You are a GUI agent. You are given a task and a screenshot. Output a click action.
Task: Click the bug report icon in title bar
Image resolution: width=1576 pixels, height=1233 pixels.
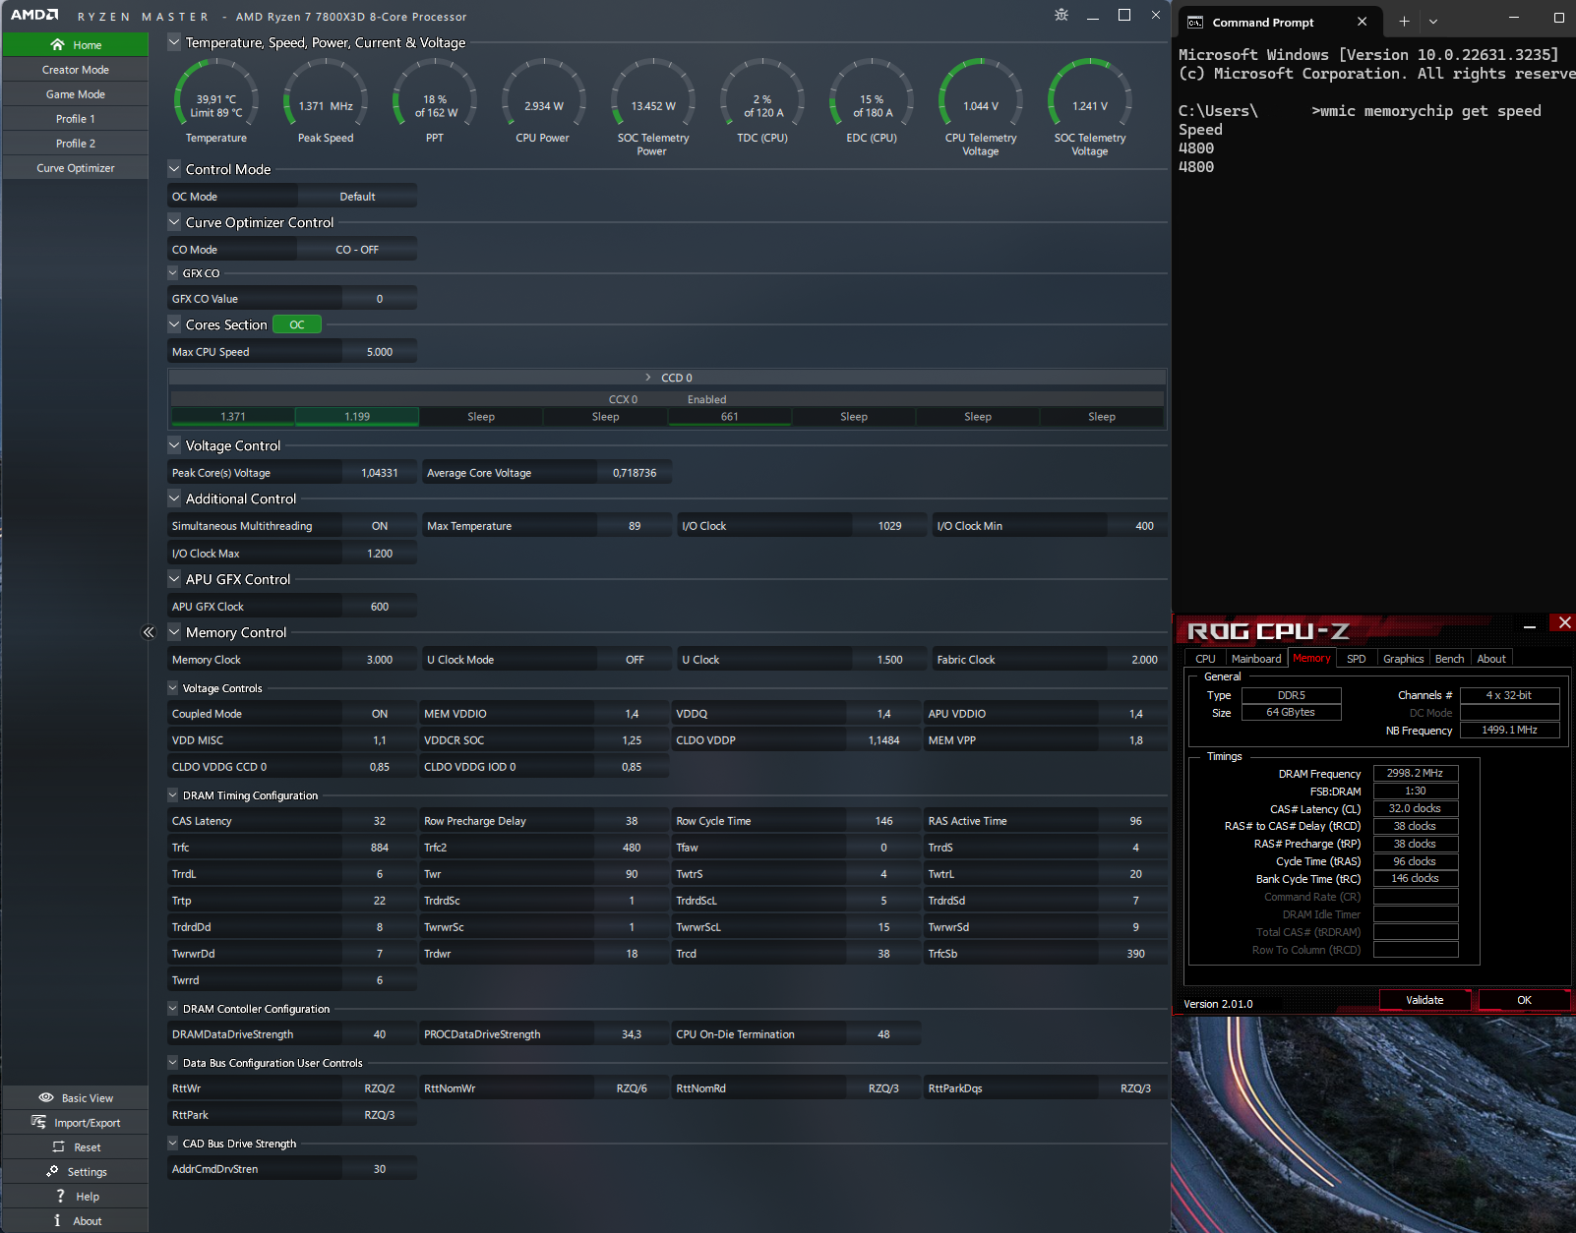coord(1061,15)
